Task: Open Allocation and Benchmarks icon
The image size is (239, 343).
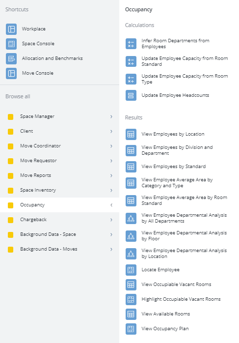Action: (11, 58)
